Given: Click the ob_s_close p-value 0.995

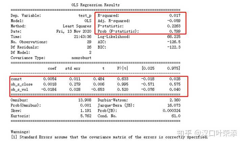Looking at the screenshot, I should [x=123, y=84].
